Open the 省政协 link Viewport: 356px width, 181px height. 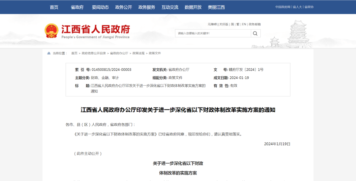point(309,7)
